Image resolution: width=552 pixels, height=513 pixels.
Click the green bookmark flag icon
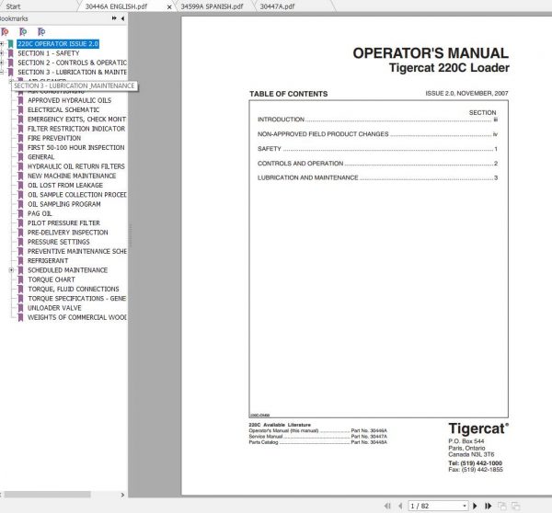23,32
